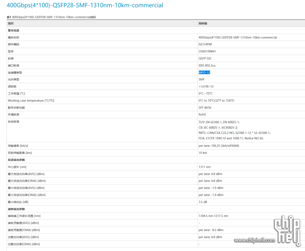Select the FDA: 21CFR 1040.10 line

click(x=231, y=138)
